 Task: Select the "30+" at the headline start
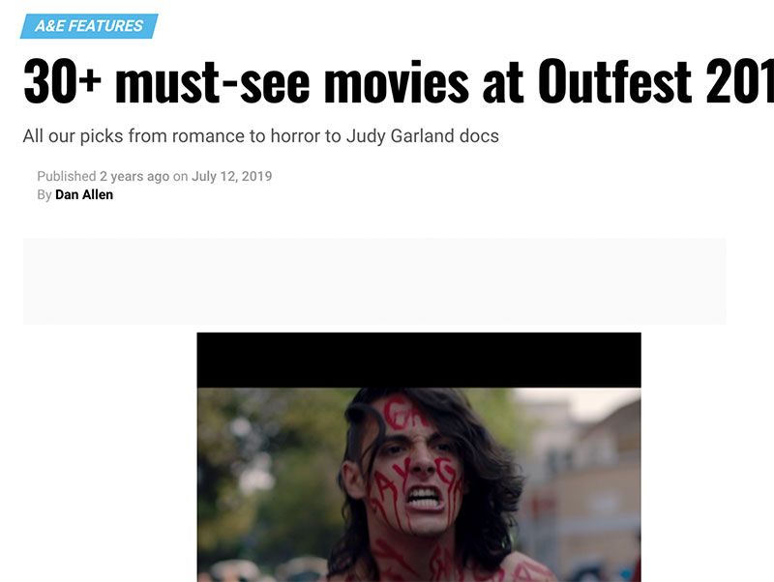coord(62,82)
